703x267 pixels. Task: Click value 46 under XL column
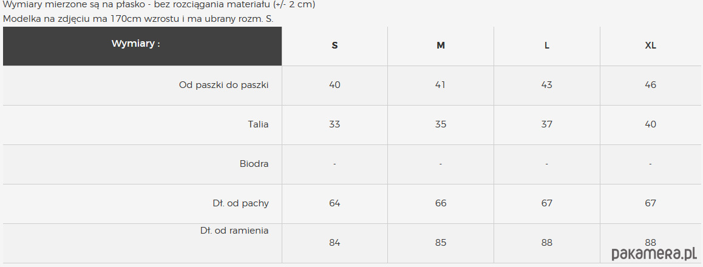[x=651, y=85]
